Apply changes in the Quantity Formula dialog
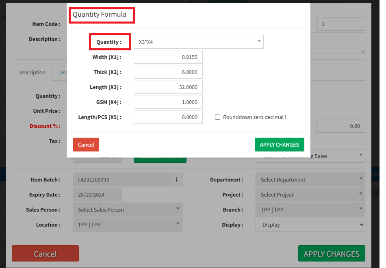This screenshot has height=268, width=386. click(x=279, y=145)
